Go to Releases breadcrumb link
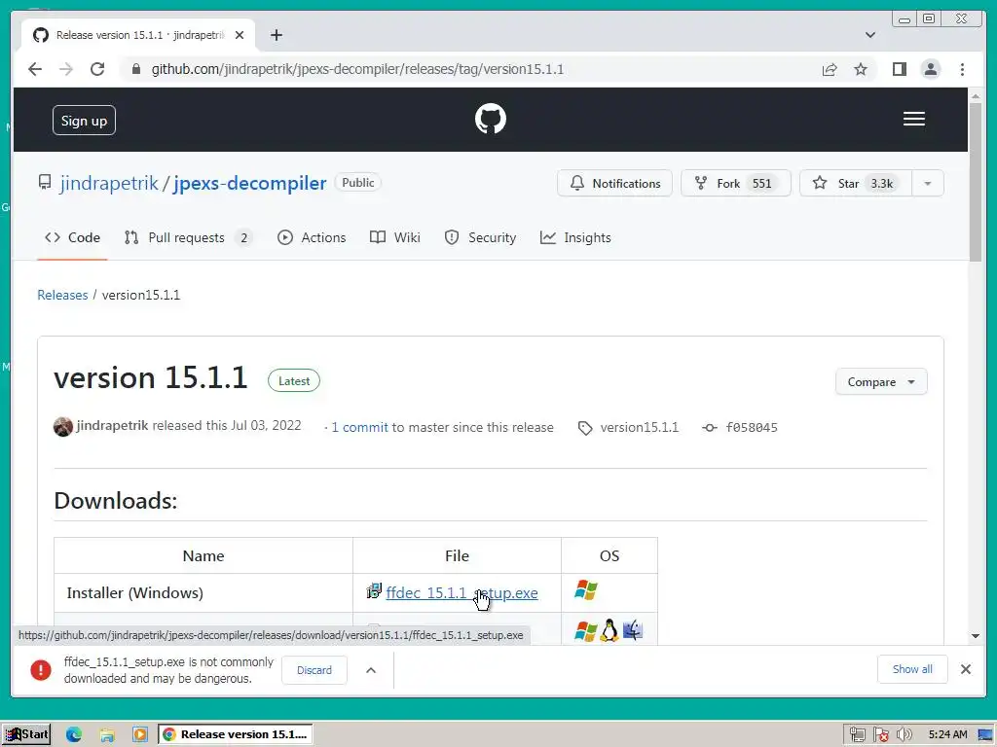Image resolution: width=997 pixels, height=747 pixels. coord(62,295)
